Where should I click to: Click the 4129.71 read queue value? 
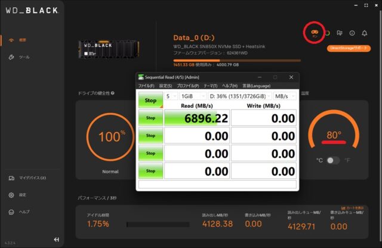301,226
